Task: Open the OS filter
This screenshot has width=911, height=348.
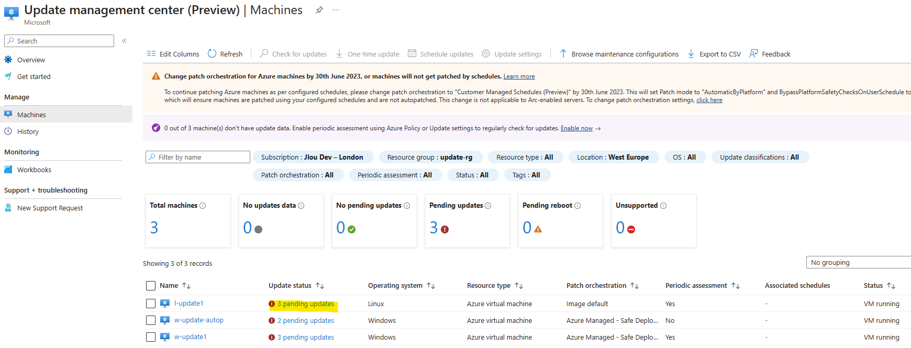Action: pos(684,157)
